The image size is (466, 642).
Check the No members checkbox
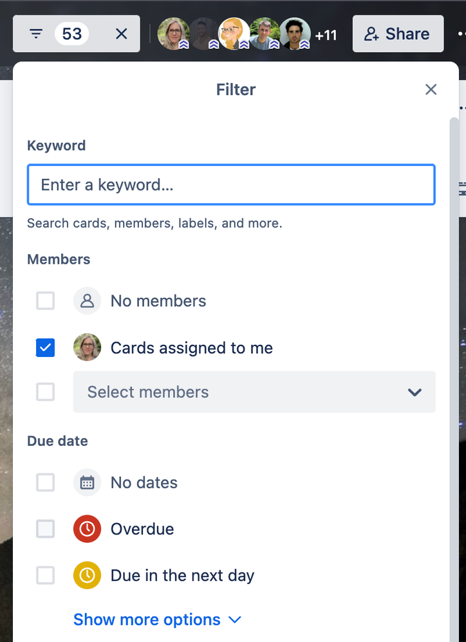[x=45, y=300]
